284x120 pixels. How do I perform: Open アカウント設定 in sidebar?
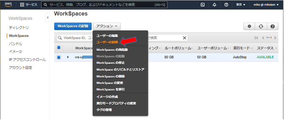pyautogui.click(x=20, y=68)
